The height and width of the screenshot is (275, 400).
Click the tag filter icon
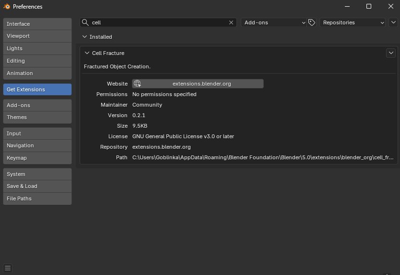point(312,22)
